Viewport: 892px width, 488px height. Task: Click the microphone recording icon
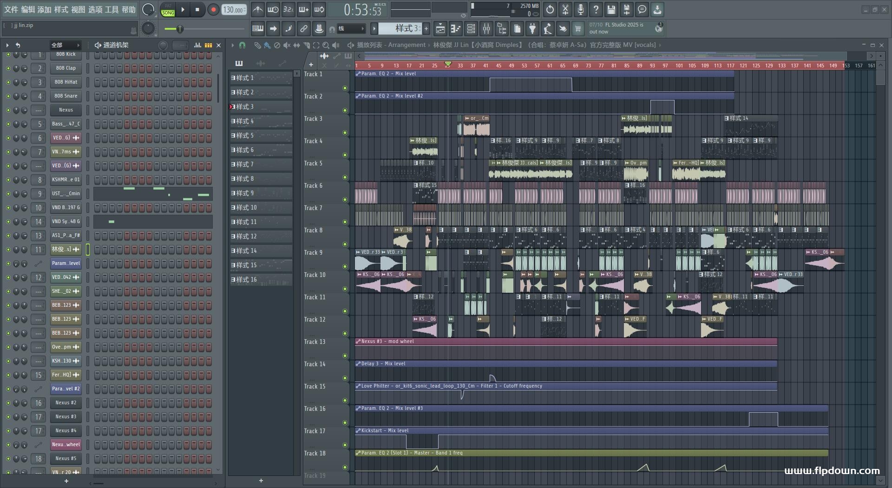(x=581, y=9)
